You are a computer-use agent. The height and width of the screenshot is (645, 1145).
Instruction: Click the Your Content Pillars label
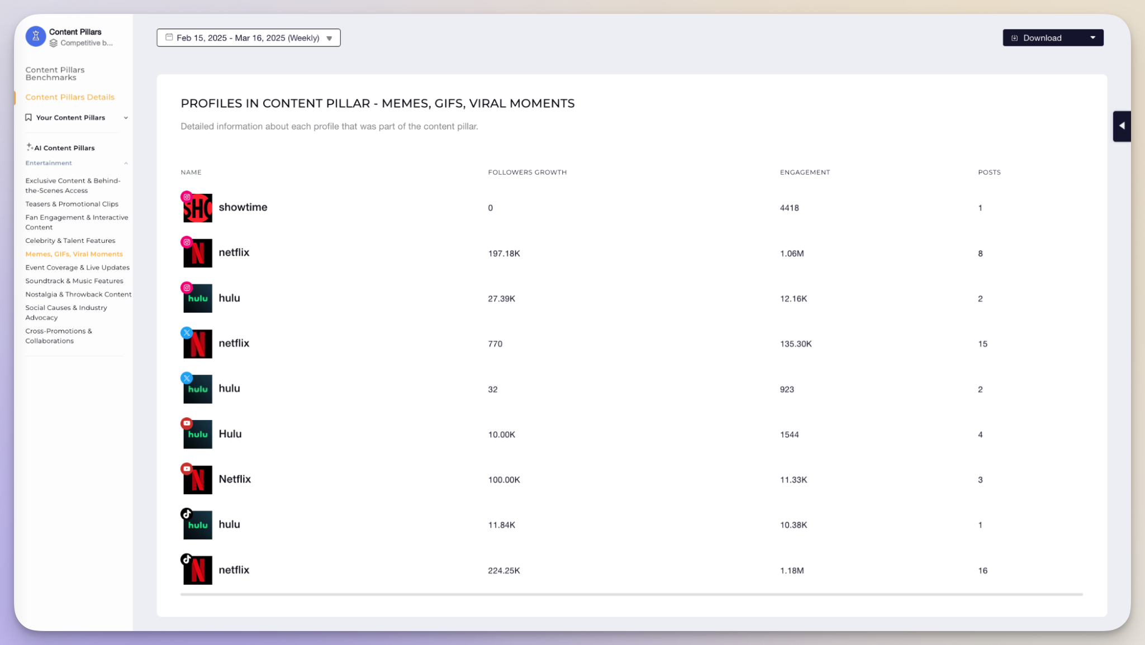(x=70, y=118)
